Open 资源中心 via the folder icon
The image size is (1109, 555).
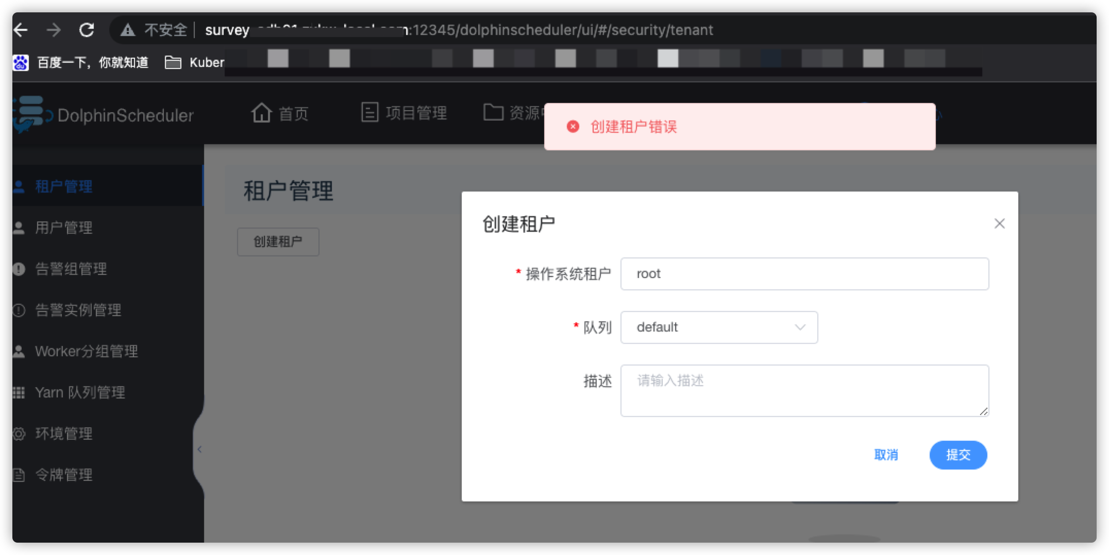click(x=493, y=112)
